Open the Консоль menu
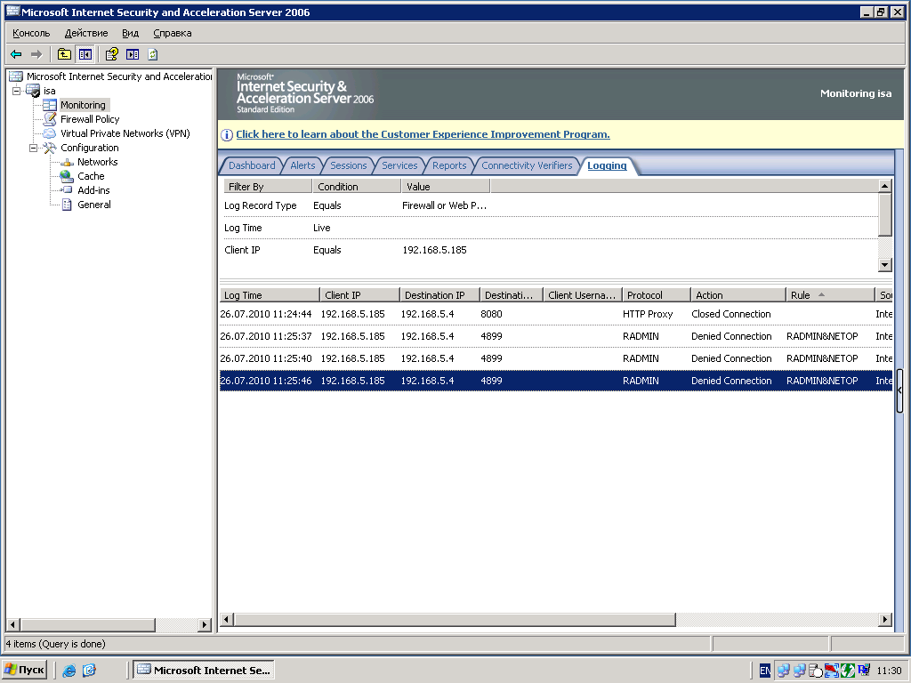The image size is (911, 683). [31, 33]
